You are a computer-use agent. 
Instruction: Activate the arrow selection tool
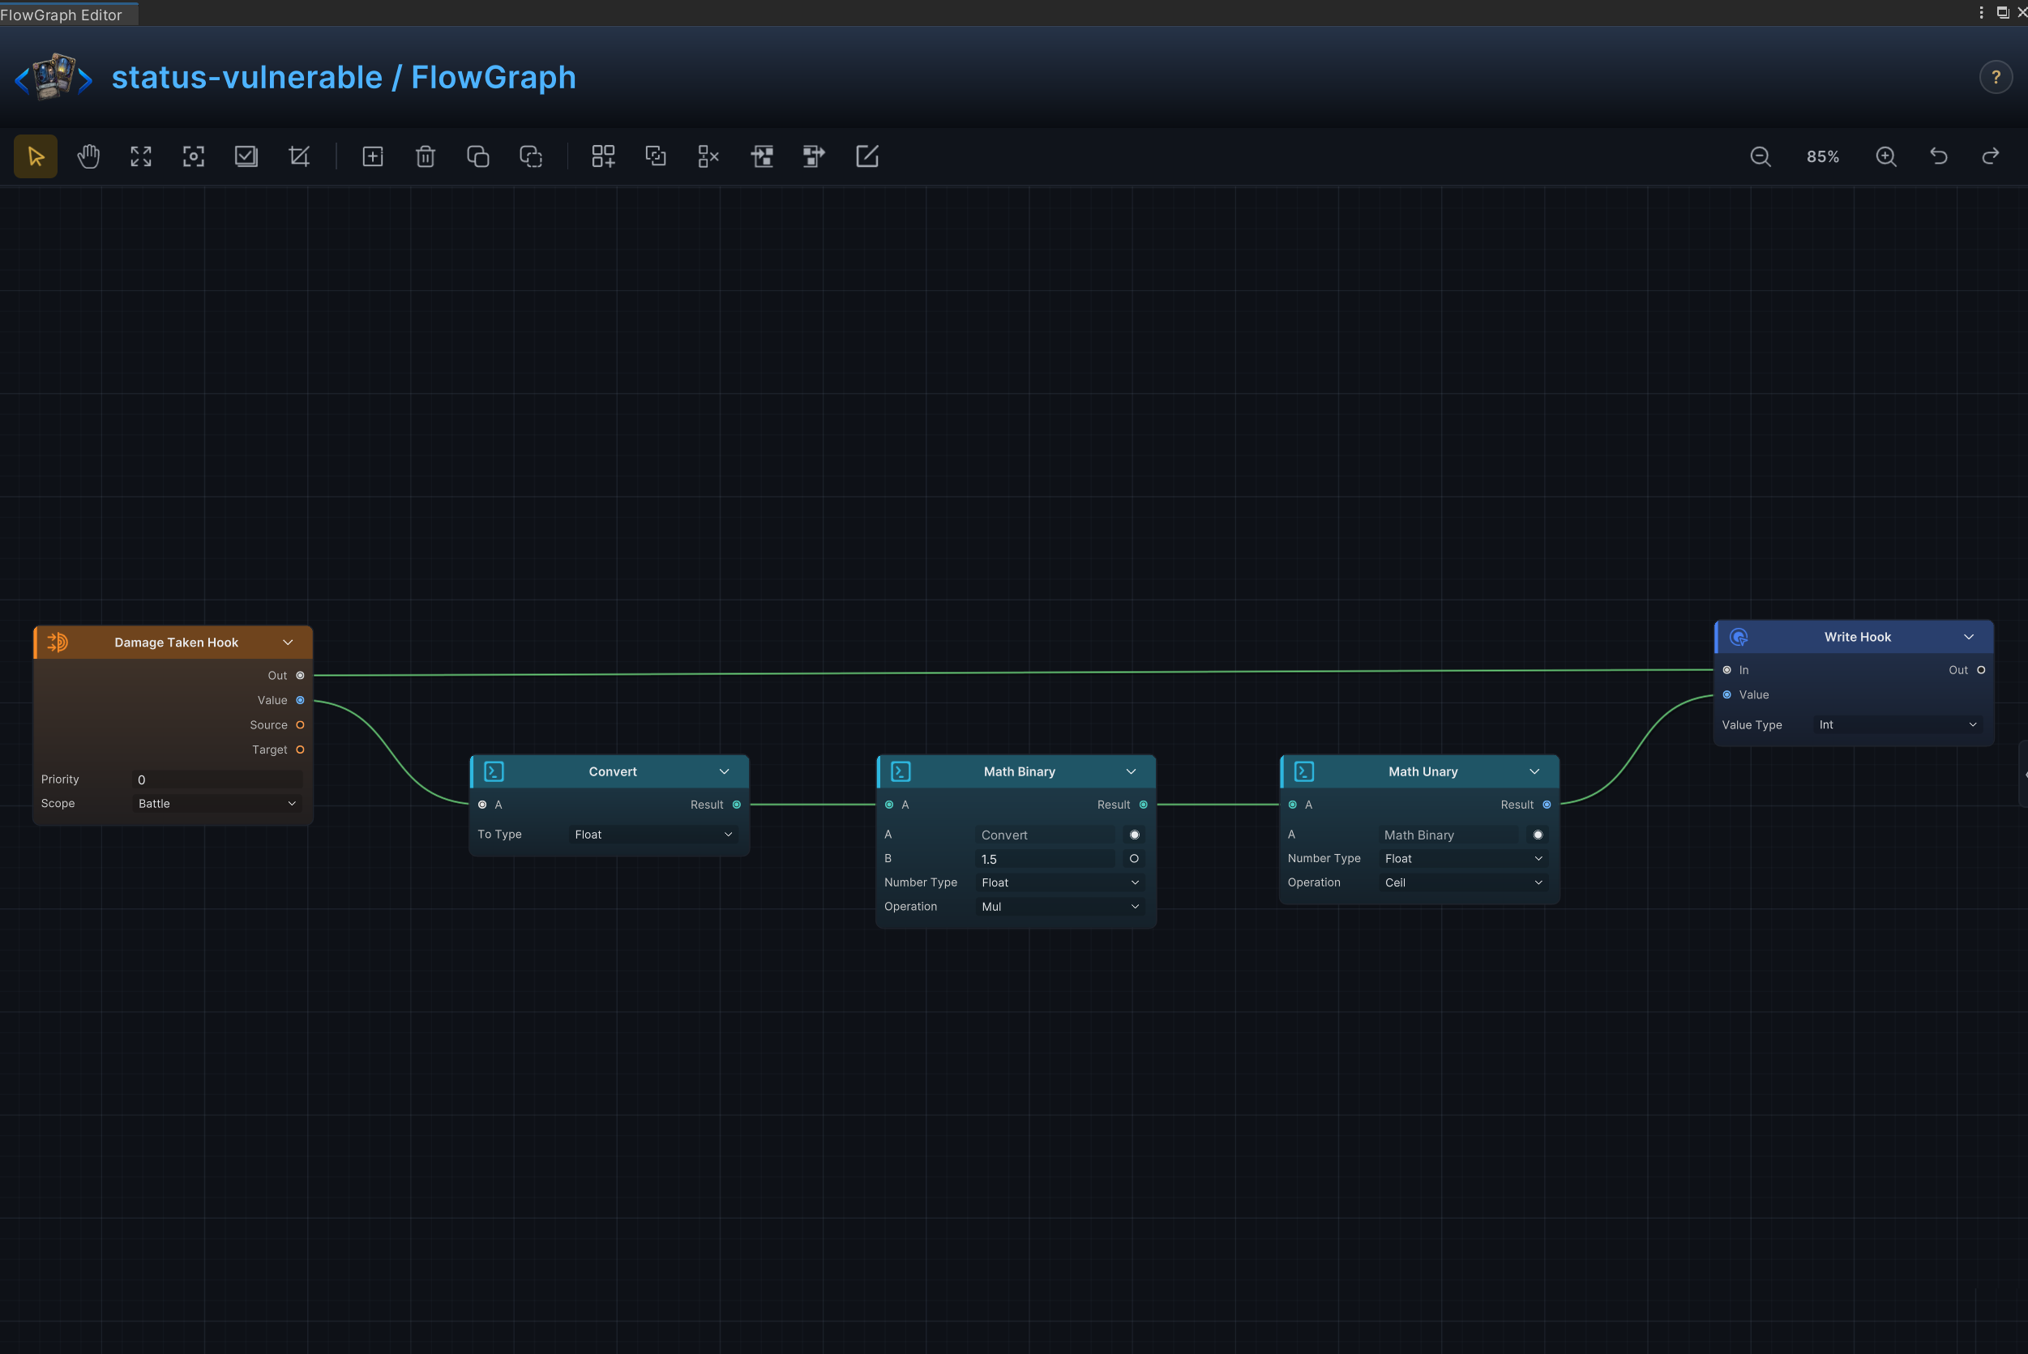[36, 156]
